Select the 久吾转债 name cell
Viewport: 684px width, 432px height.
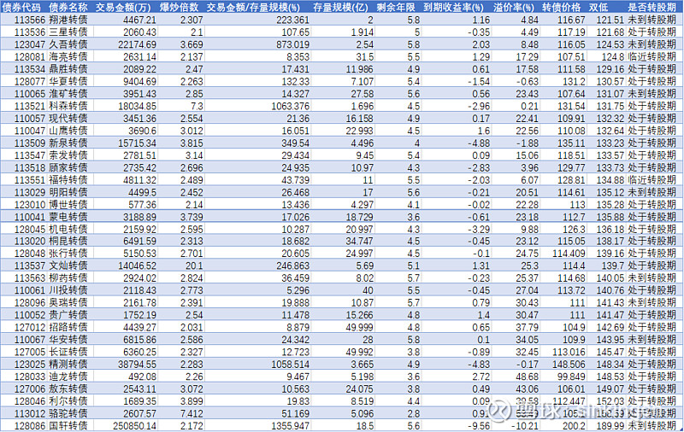tap(68, 44)
